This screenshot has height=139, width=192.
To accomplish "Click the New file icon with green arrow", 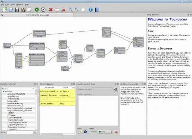I will 5,10.
